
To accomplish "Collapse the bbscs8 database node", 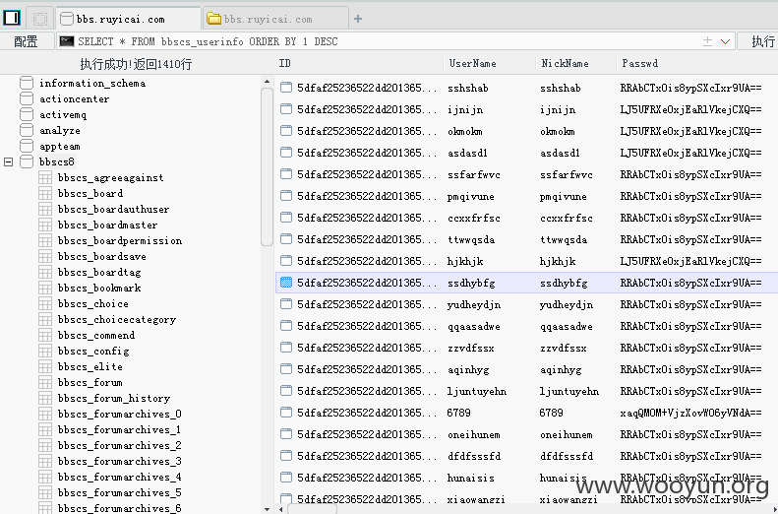I will click(8, 161).
